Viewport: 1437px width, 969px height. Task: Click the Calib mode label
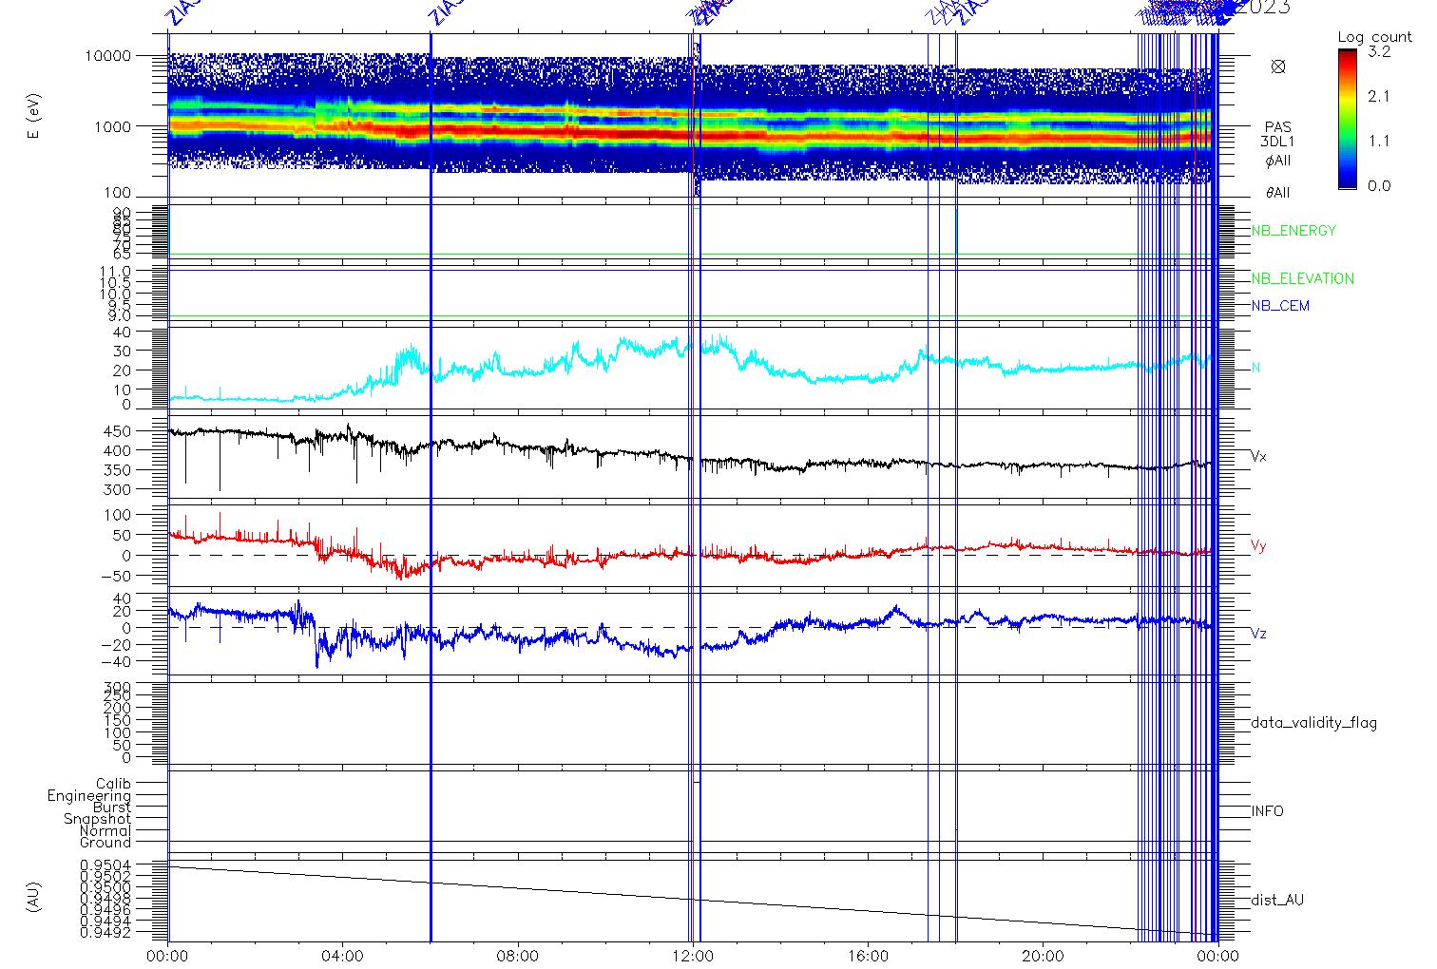[x=113, y=784]
